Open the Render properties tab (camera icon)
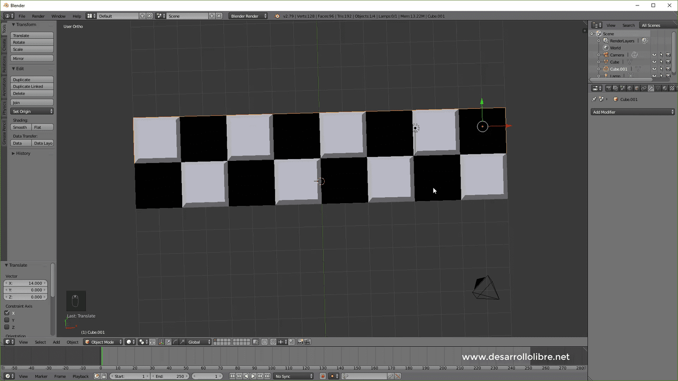The width and height of the screenshot is (678, 381). 609,88
